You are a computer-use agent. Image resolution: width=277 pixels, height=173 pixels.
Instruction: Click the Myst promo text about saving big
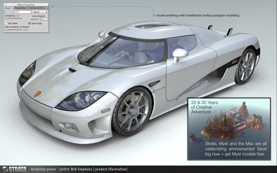tap(229, 149)
